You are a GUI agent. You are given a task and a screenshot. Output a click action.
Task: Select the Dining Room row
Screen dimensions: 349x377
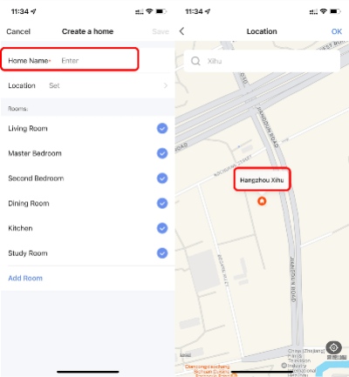[x=87, y=203]
